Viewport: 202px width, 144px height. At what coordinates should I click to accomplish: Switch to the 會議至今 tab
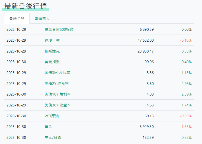pos(17,19)
